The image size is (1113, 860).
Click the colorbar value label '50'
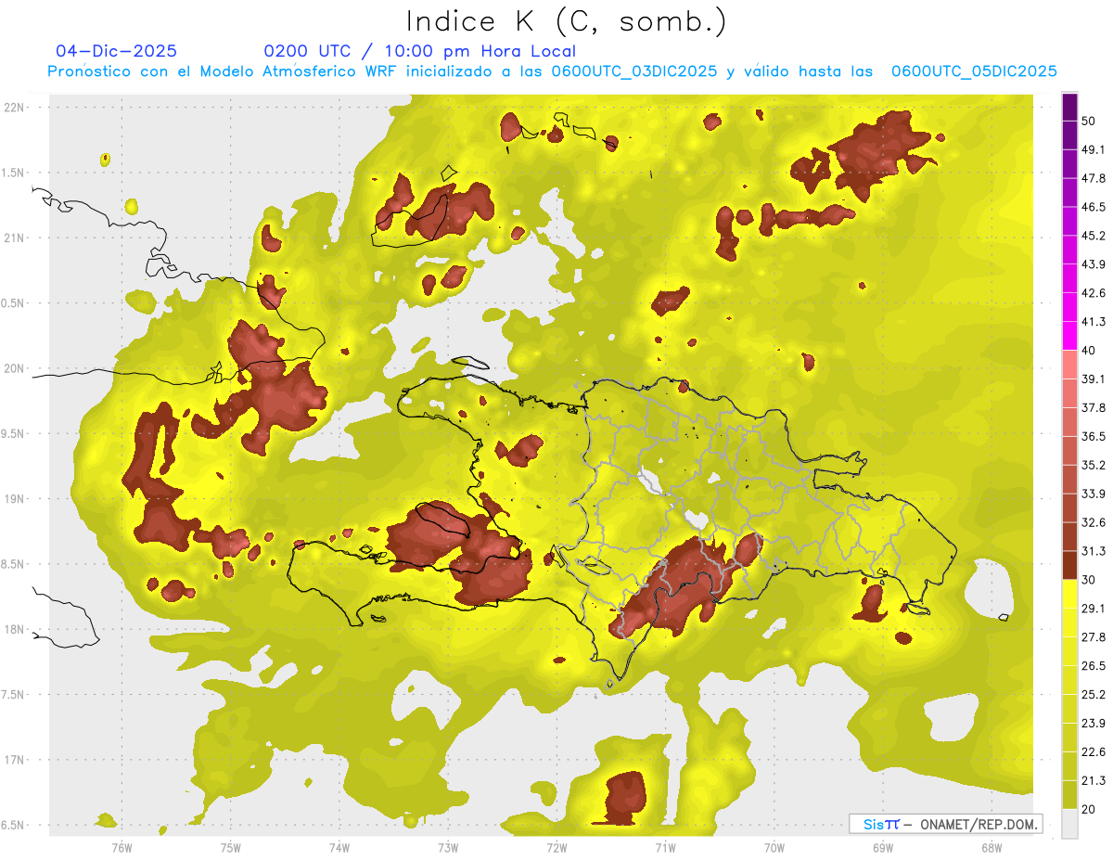[x=1089, y=121]
